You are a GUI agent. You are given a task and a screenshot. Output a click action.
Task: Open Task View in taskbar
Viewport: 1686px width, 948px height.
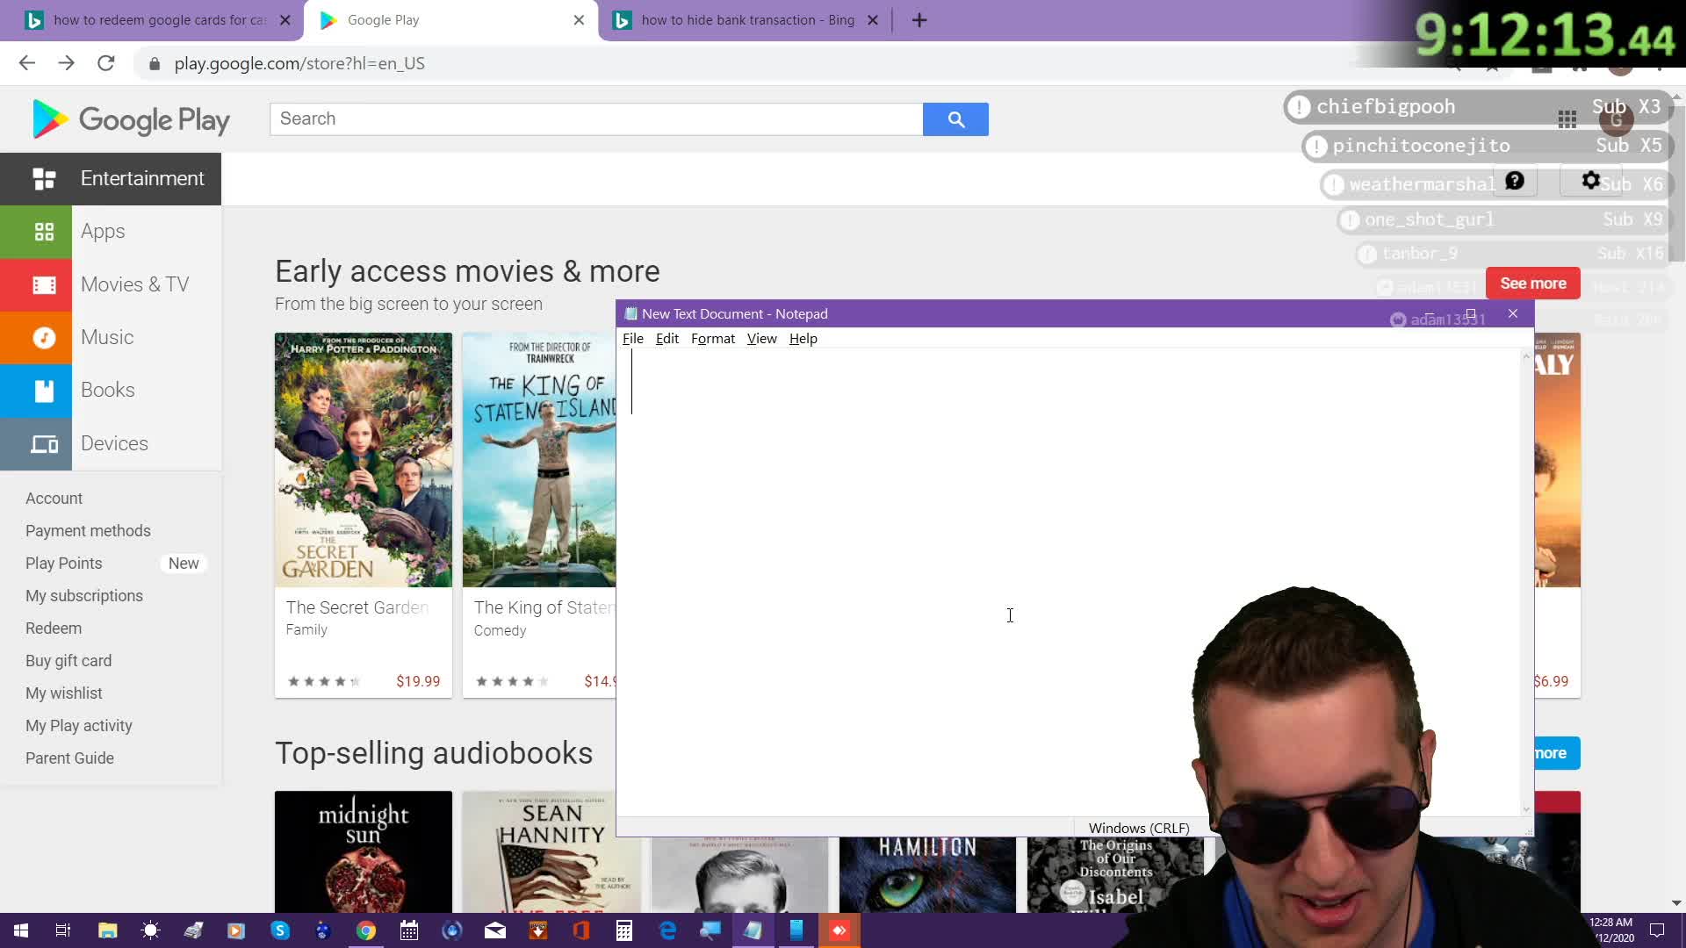63,930
